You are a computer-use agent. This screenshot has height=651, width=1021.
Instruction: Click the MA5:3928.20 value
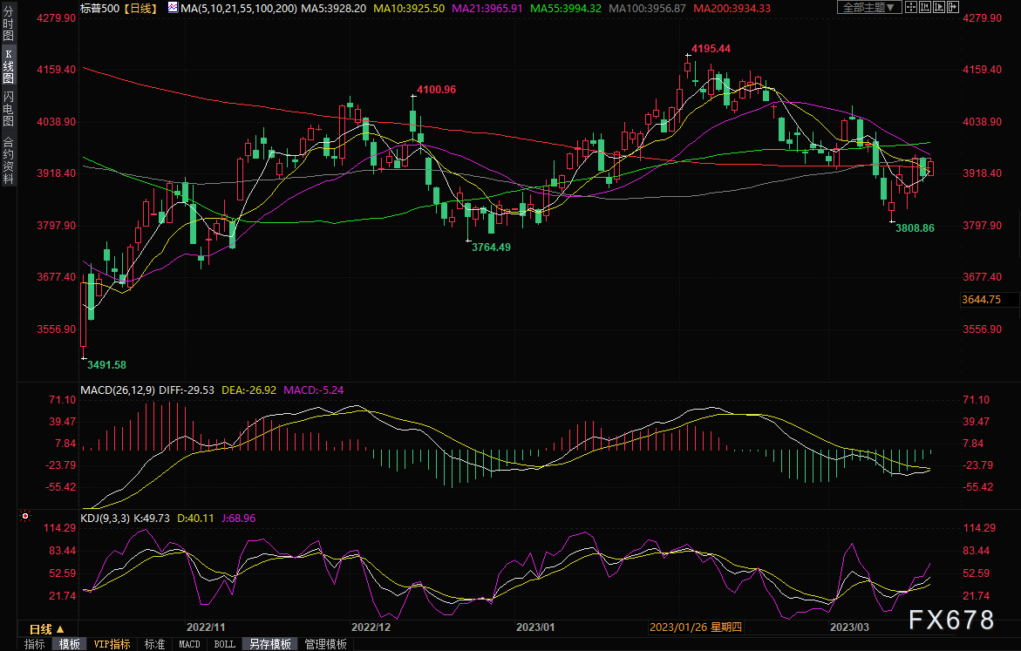[333, 9]
